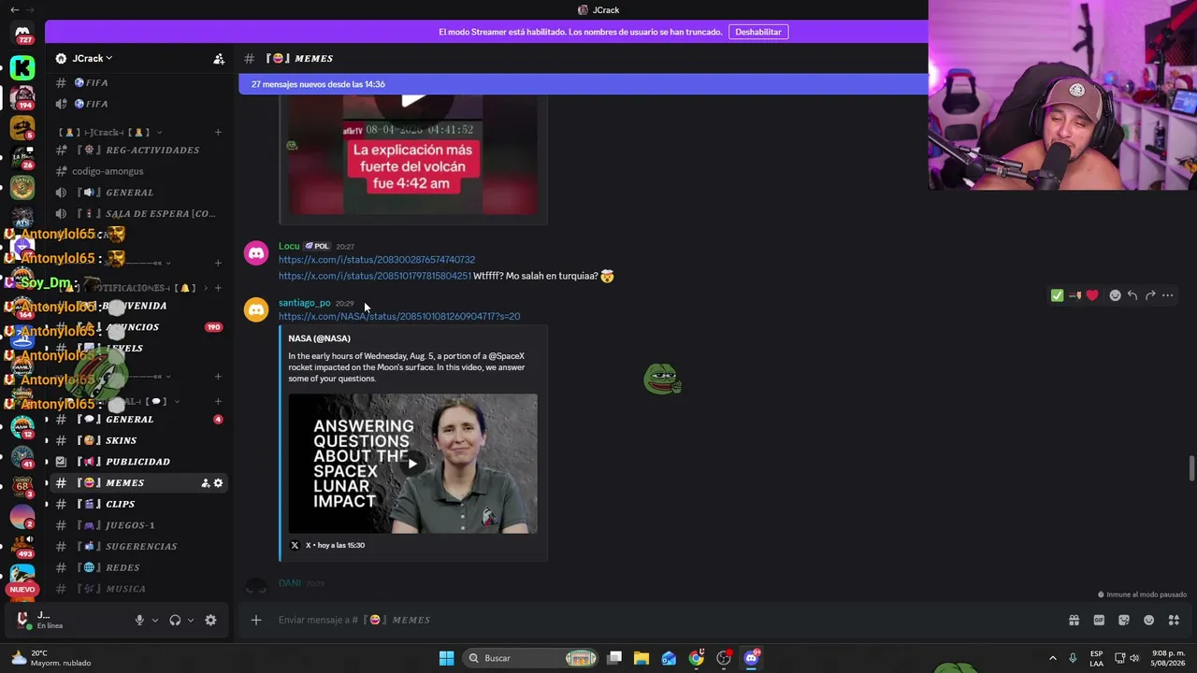Open MUSICA channel

coord(137,589)
